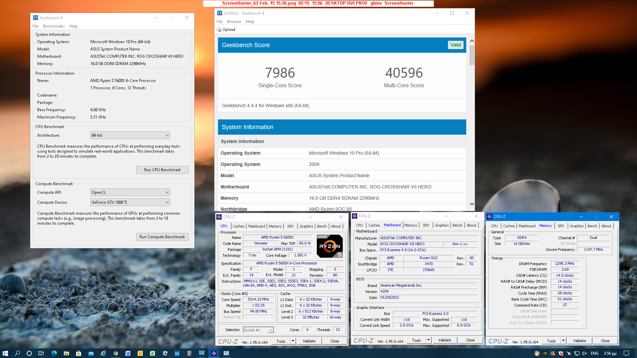Image resolution: width=637 pixels, height=358 pixels.
Task: Click the muted volume tray icon
Action: (584, 353)
